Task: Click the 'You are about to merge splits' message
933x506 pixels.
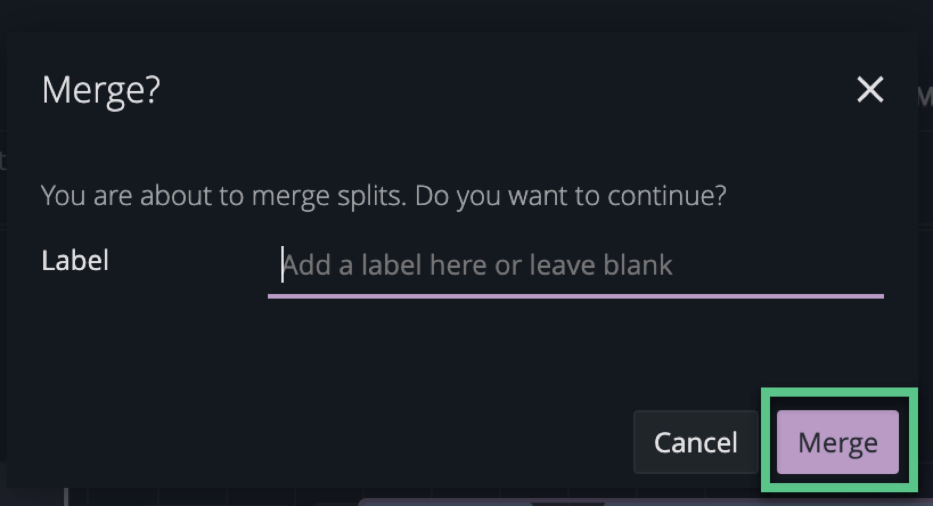Action: pyautogui.click(x=223, y=195)
